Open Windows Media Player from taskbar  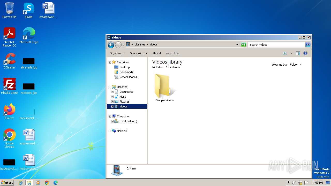[x=38, y=183]
